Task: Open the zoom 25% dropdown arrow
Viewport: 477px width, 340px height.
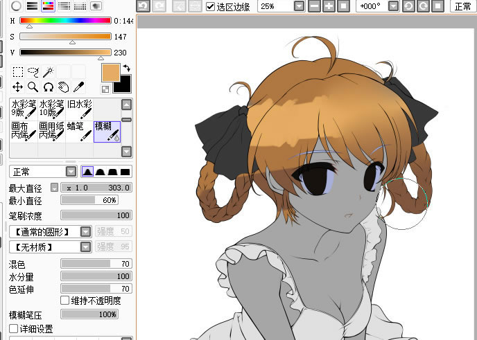Action: point(300,6)
